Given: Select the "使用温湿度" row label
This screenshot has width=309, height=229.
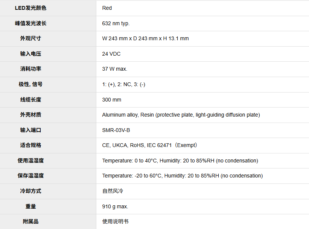Looking at the screenshot, I should tap(30, 161).
